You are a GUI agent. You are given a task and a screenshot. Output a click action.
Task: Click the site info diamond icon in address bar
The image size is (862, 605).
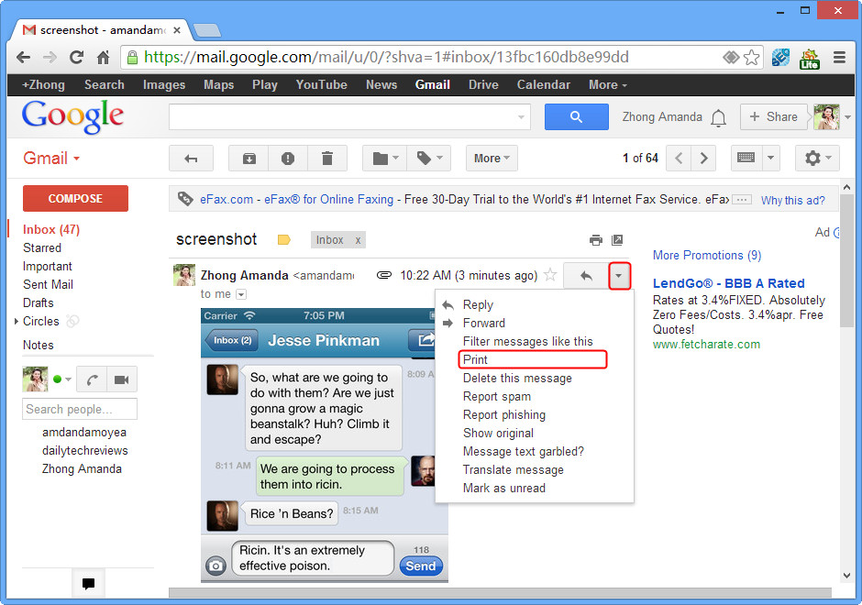pos(731,57)
